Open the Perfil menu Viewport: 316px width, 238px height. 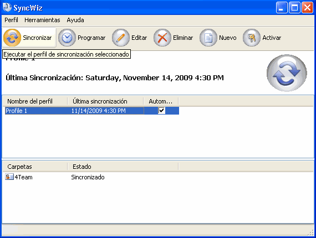(x=11, y=20)
